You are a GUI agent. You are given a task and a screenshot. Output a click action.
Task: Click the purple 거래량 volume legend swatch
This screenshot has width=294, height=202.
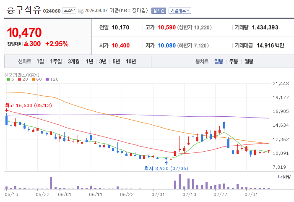[278, 176]
